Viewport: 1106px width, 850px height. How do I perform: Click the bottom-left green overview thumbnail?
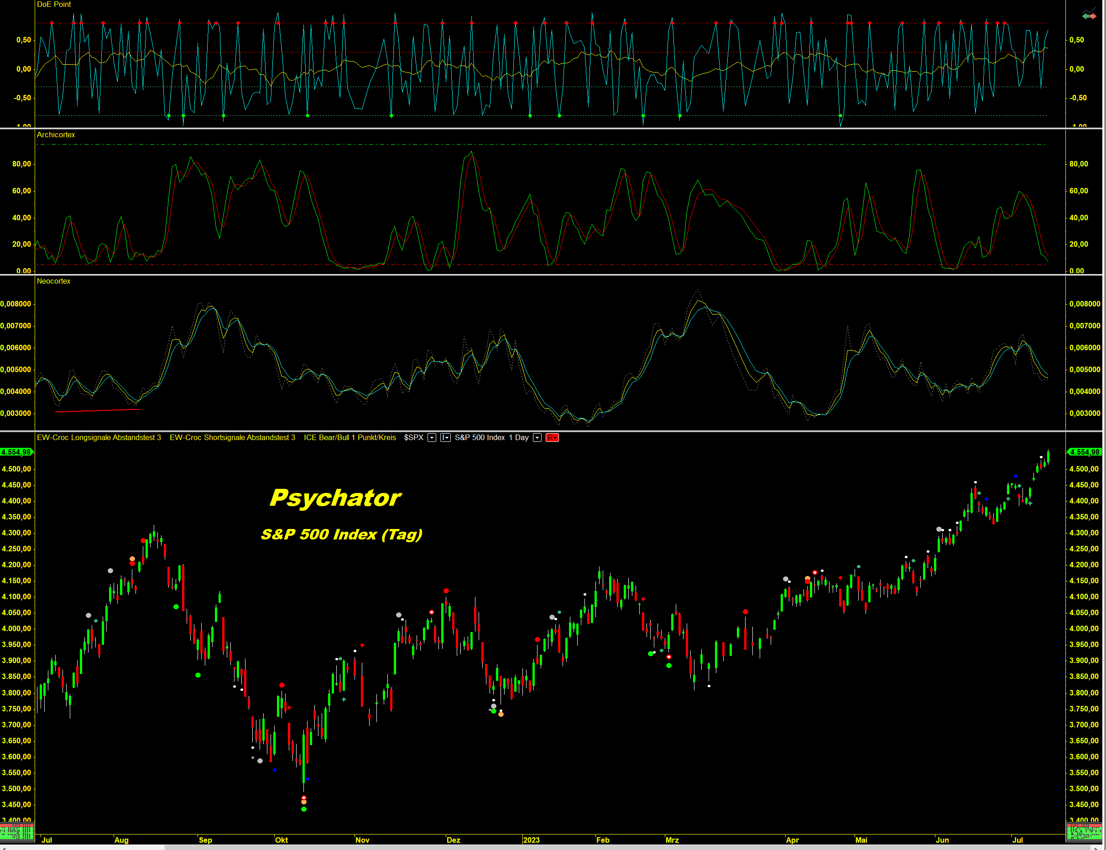[17, 832]
